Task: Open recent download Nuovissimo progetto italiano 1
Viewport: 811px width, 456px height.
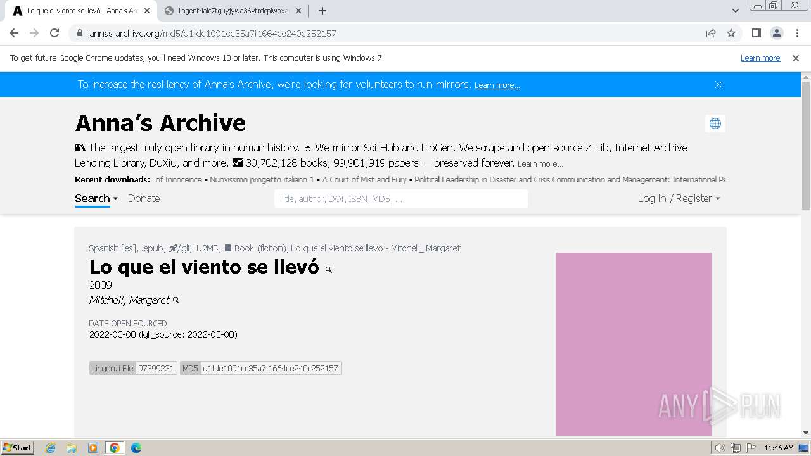Action: 262,180
